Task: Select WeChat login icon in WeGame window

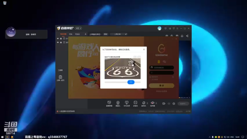Action: point(164,62)
